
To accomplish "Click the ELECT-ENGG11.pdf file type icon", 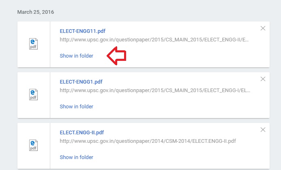I will [34, 44].
